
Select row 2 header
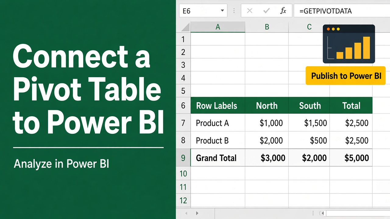click(183, 52)
